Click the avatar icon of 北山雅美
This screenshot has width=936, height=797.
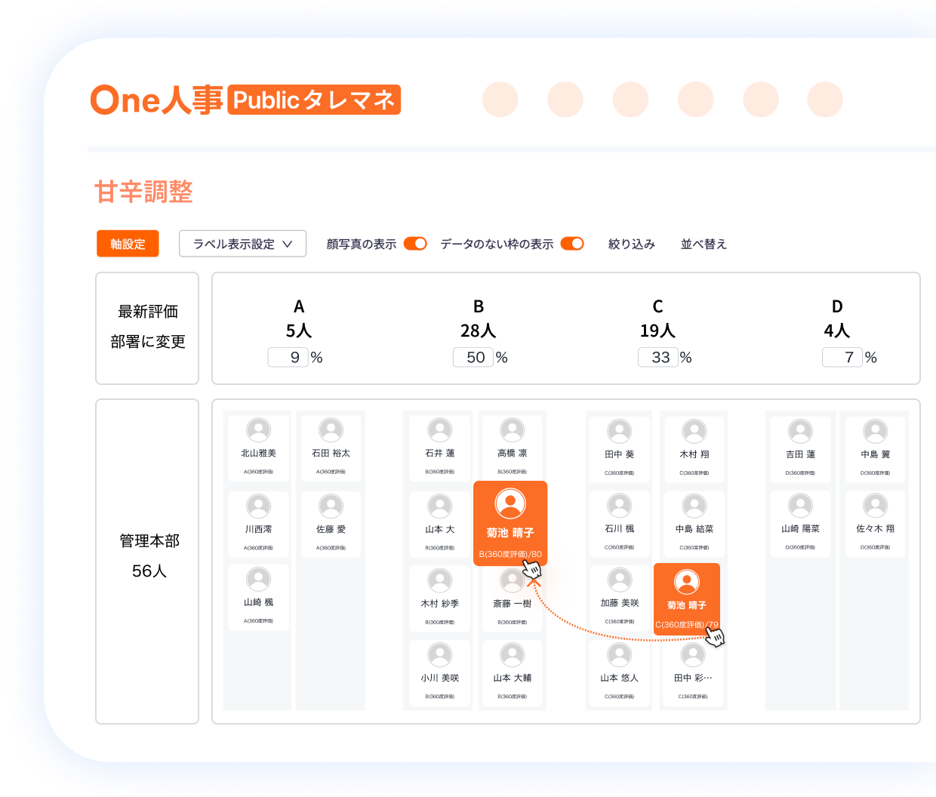click(258, 430)
